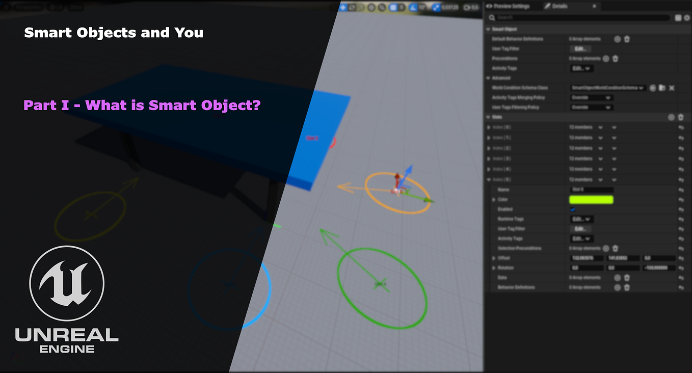Image resolution: width=692 pixels, height=373 pixels.
Task: Disable the Enabled checkbox for Slot 5
Action: [573, 209]
